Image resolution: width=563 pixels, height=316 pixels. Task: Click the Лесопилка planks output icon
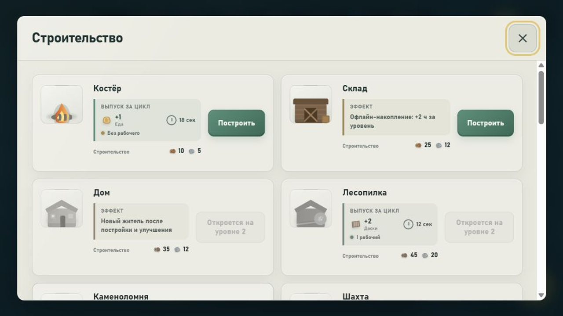point(356,224)
